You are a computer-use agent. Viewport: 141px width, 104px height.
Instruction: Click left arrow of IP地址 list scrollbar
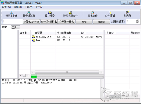pyautogui.click(x=21, y=76)
